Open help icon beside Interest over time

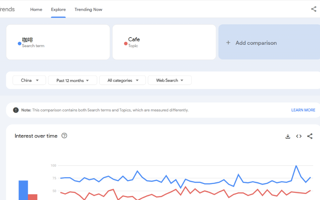click(64, 136)
